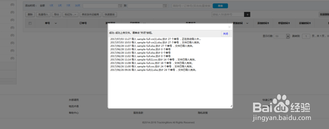
Task: Select the 2017/06/26 11:00 import log entry
Action: coord(151,66)
